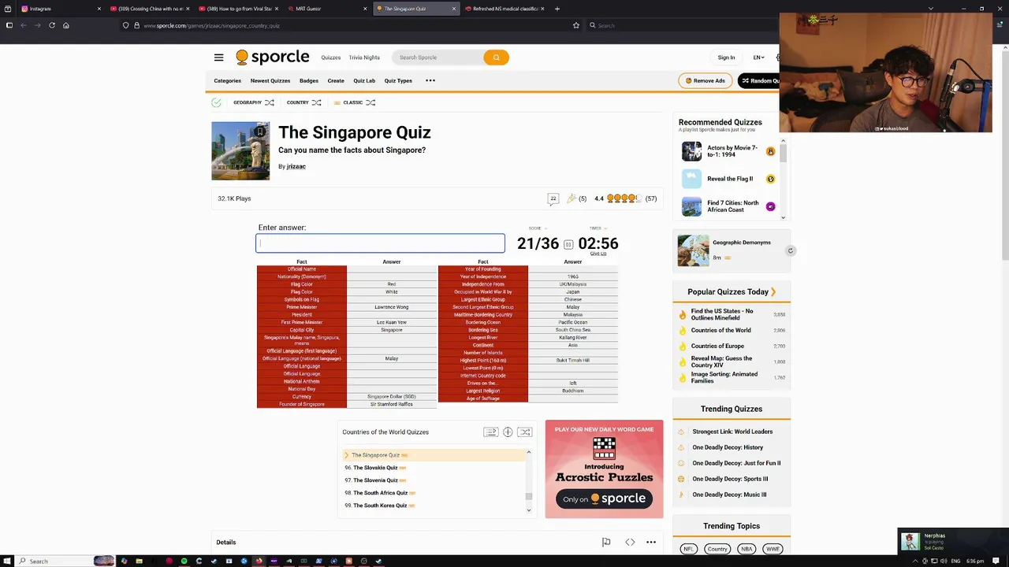Open Strongest Link: World Leaders quiz
The width and height of the screenshot is (1009, 567).
(732, 432)
